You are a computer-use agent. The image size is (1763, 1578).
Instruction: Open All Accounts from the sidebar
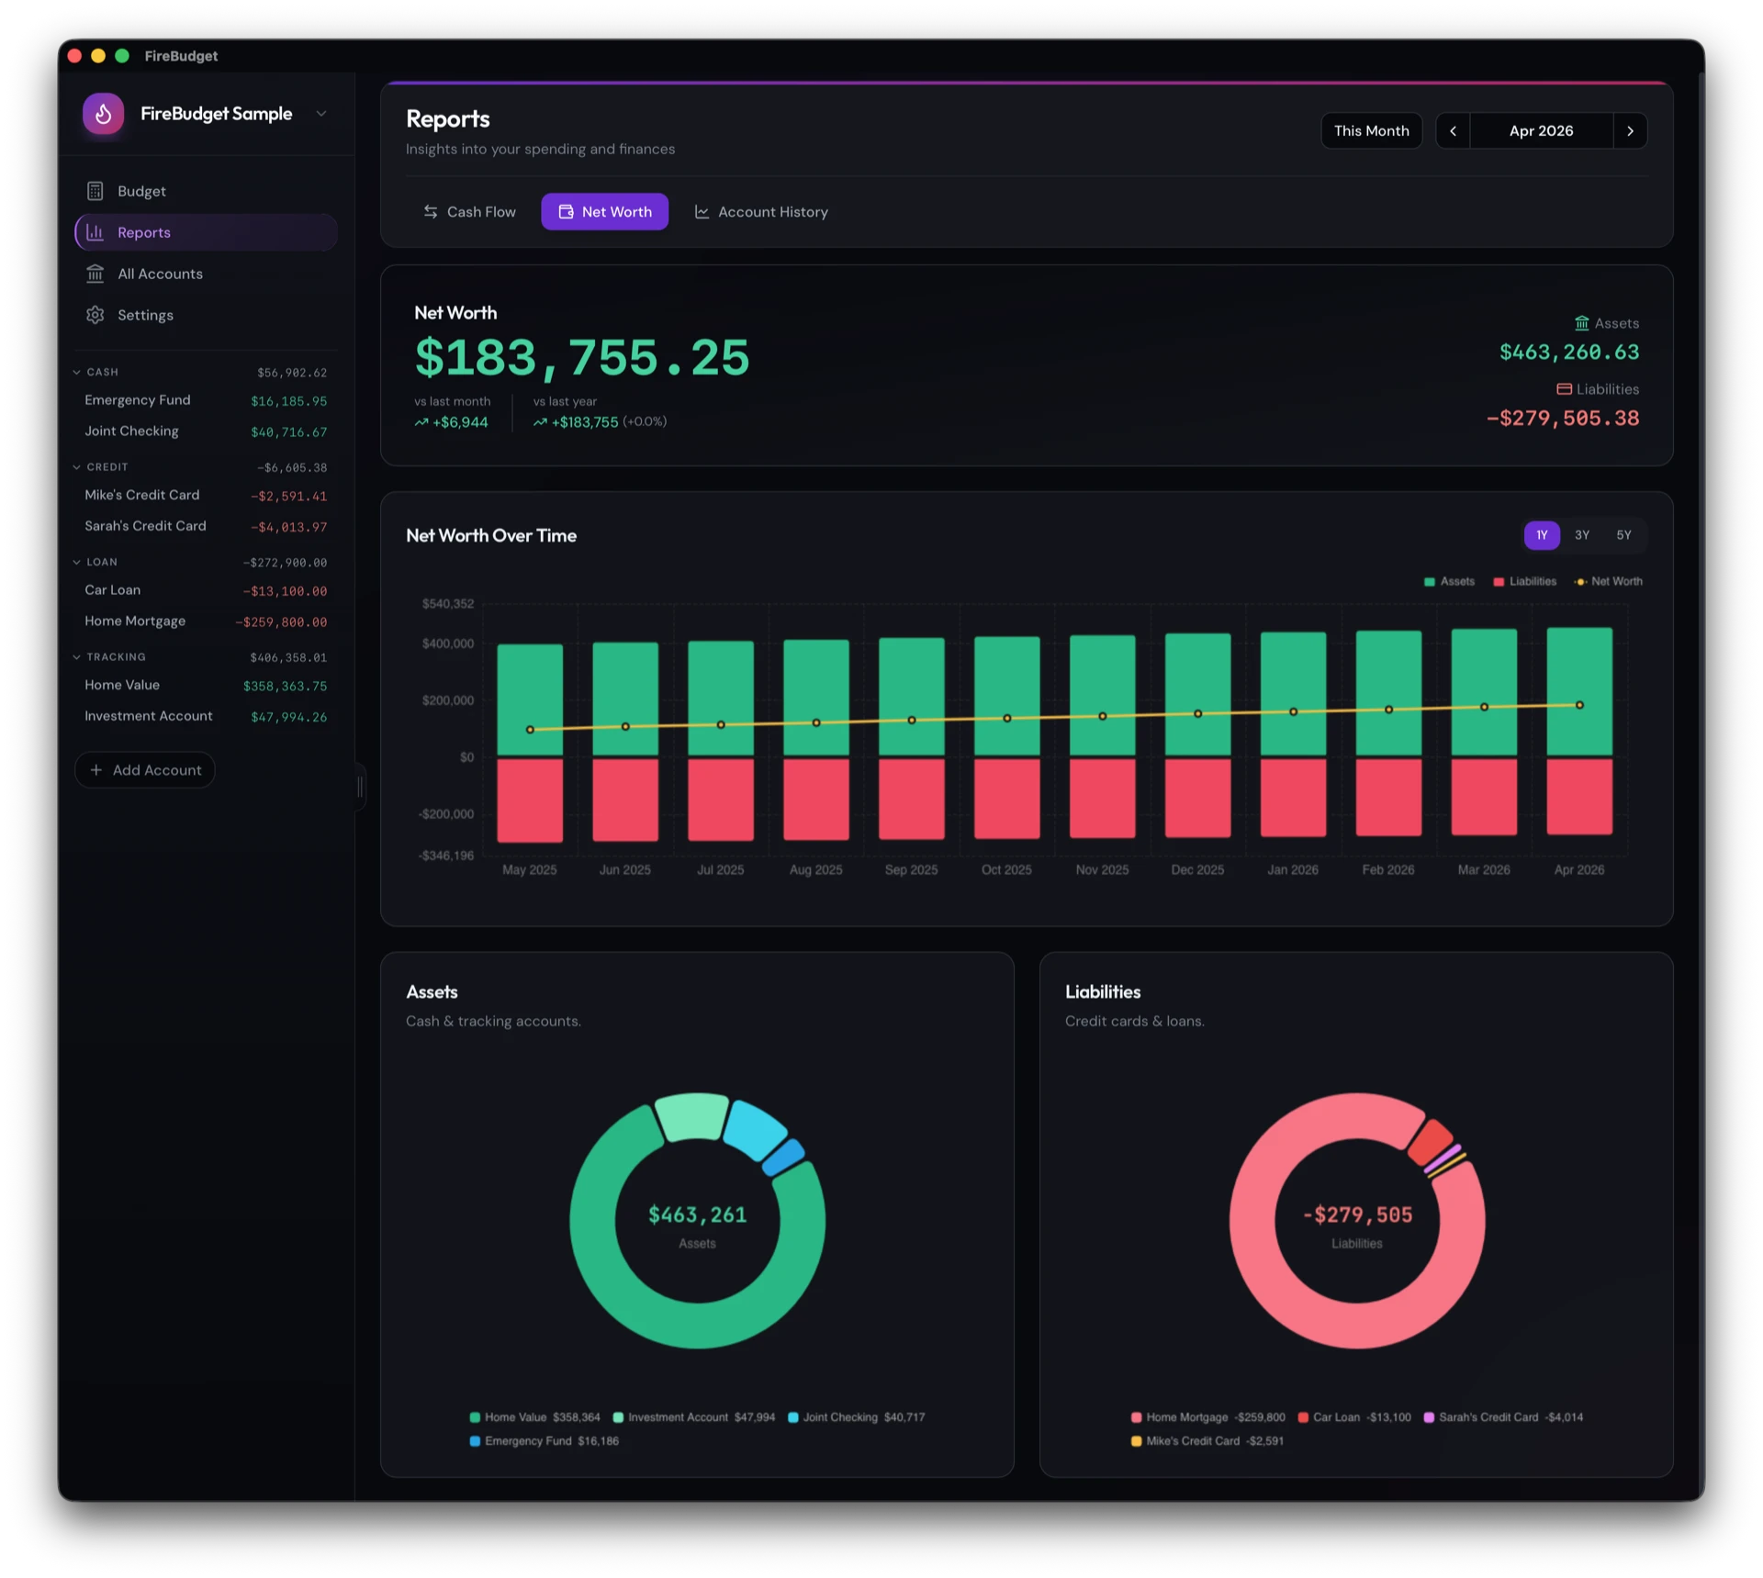coord(161,274)
